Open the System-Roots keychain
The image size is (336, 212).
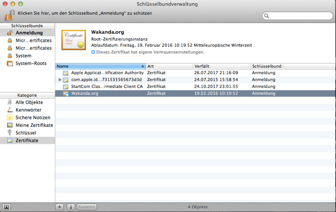point(31,63)
